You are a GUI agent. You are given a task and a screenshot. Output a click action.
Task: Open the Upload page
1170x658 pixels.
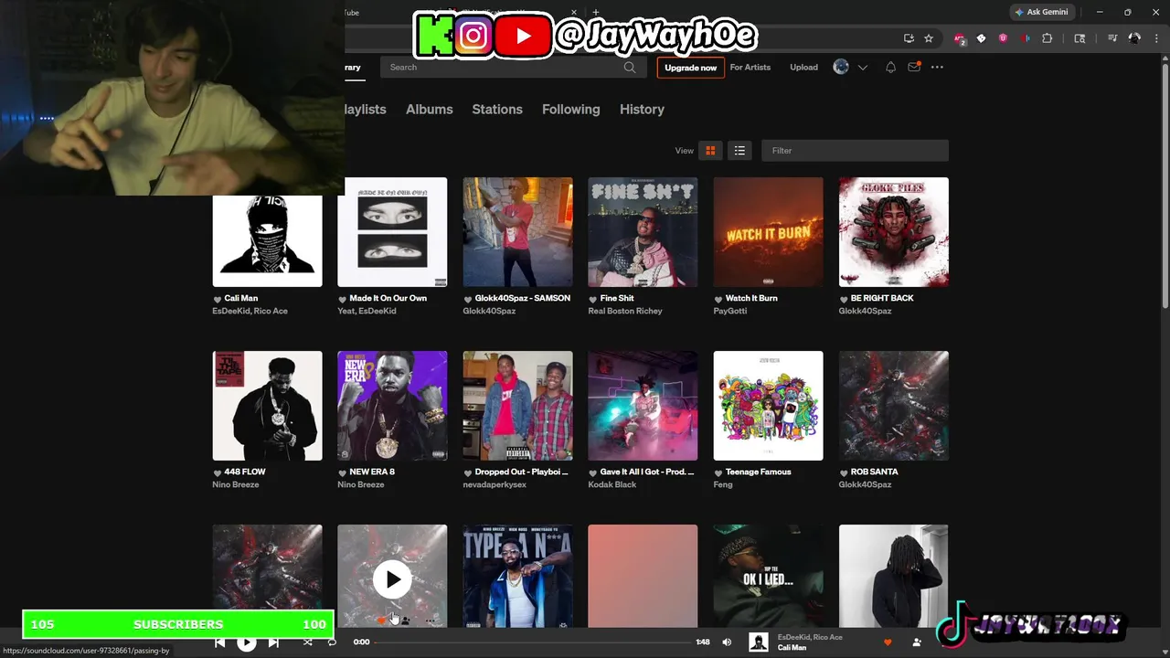[x=803, y=68]
